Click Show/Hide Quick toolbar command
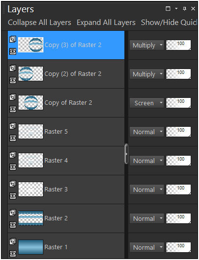This screenshot has width=199, height=260. (169, 23)
